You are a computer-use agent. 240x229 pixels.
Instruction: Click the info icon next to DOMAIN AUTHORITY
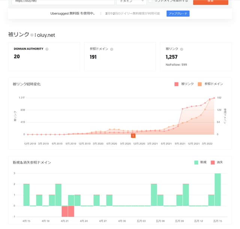click(x=47, y=49)
